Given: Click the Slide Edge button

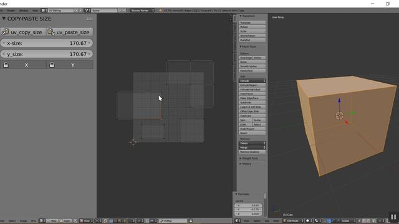Looking at the screenshot, I should (246, 58).
